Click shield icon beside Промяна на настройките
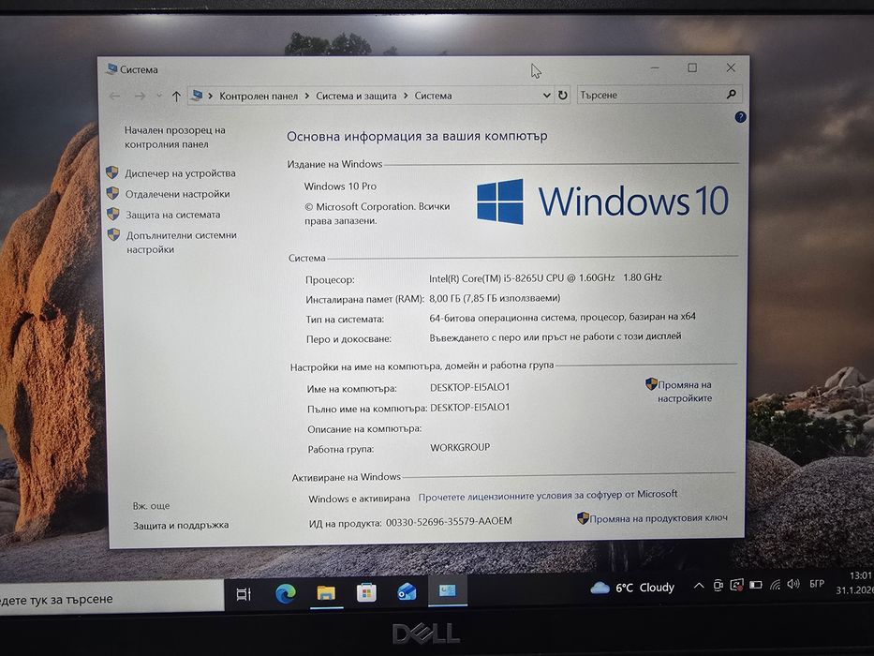Viewport: 874px width, 656px height. tap(651, 384)
